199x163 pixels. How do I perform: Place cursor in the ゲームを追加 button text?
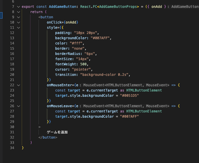[57, 132]
